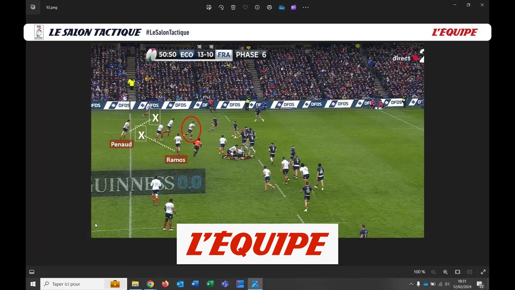The height and width of the screenshot is (290, 515).
Task: Click the OneDrive icon in the system tray
Action: tap(426, 284)
